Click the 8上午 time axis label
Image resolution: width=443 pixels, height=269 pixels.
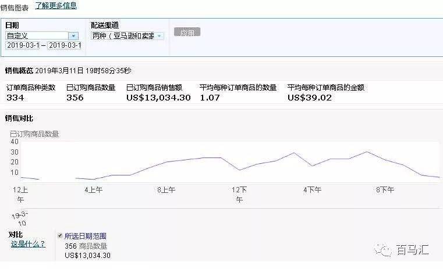(x=166, y=189)
